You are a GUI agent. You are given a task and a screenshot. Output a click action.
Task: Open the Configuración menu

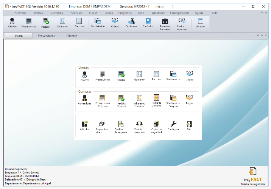pos(179,13)
